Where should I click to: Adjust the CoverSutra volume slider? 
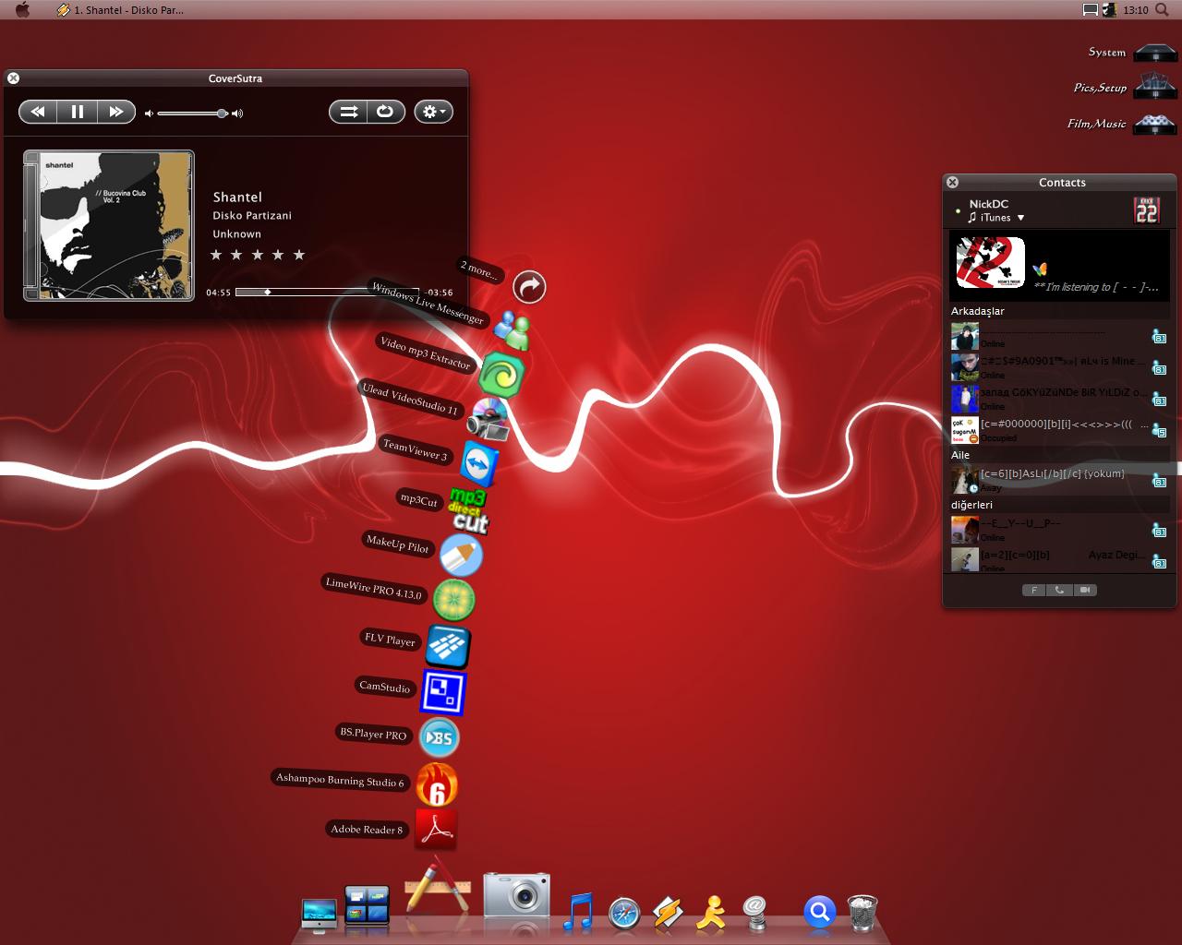192,114
